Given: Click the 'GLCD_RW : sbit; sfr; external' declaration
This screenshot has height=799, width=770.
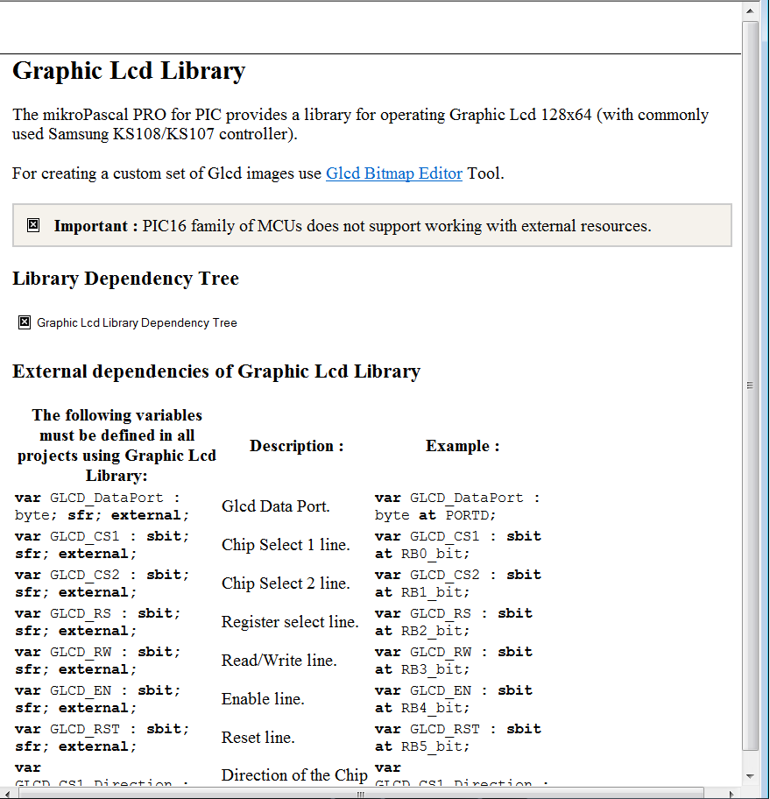Looking at the screenshot, I should click(98, 661).
